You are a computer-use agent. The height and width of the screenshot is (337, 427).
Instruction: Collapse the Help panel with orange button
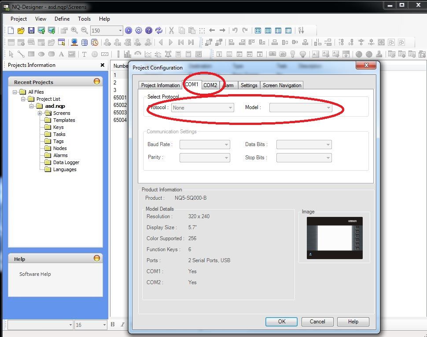[97, 258]
